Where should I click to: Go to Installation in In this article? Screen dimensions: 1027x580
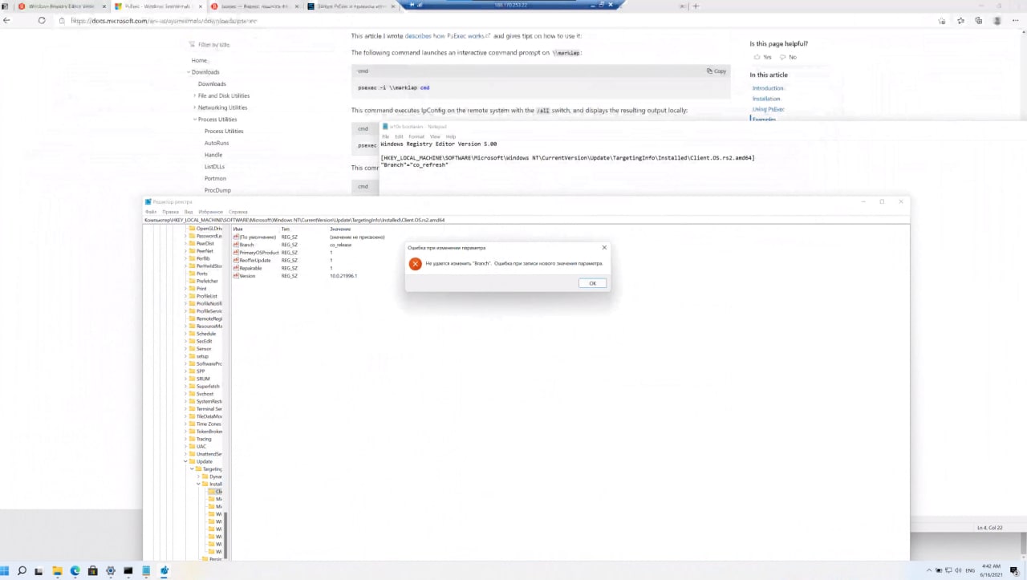tap(766, 99)
